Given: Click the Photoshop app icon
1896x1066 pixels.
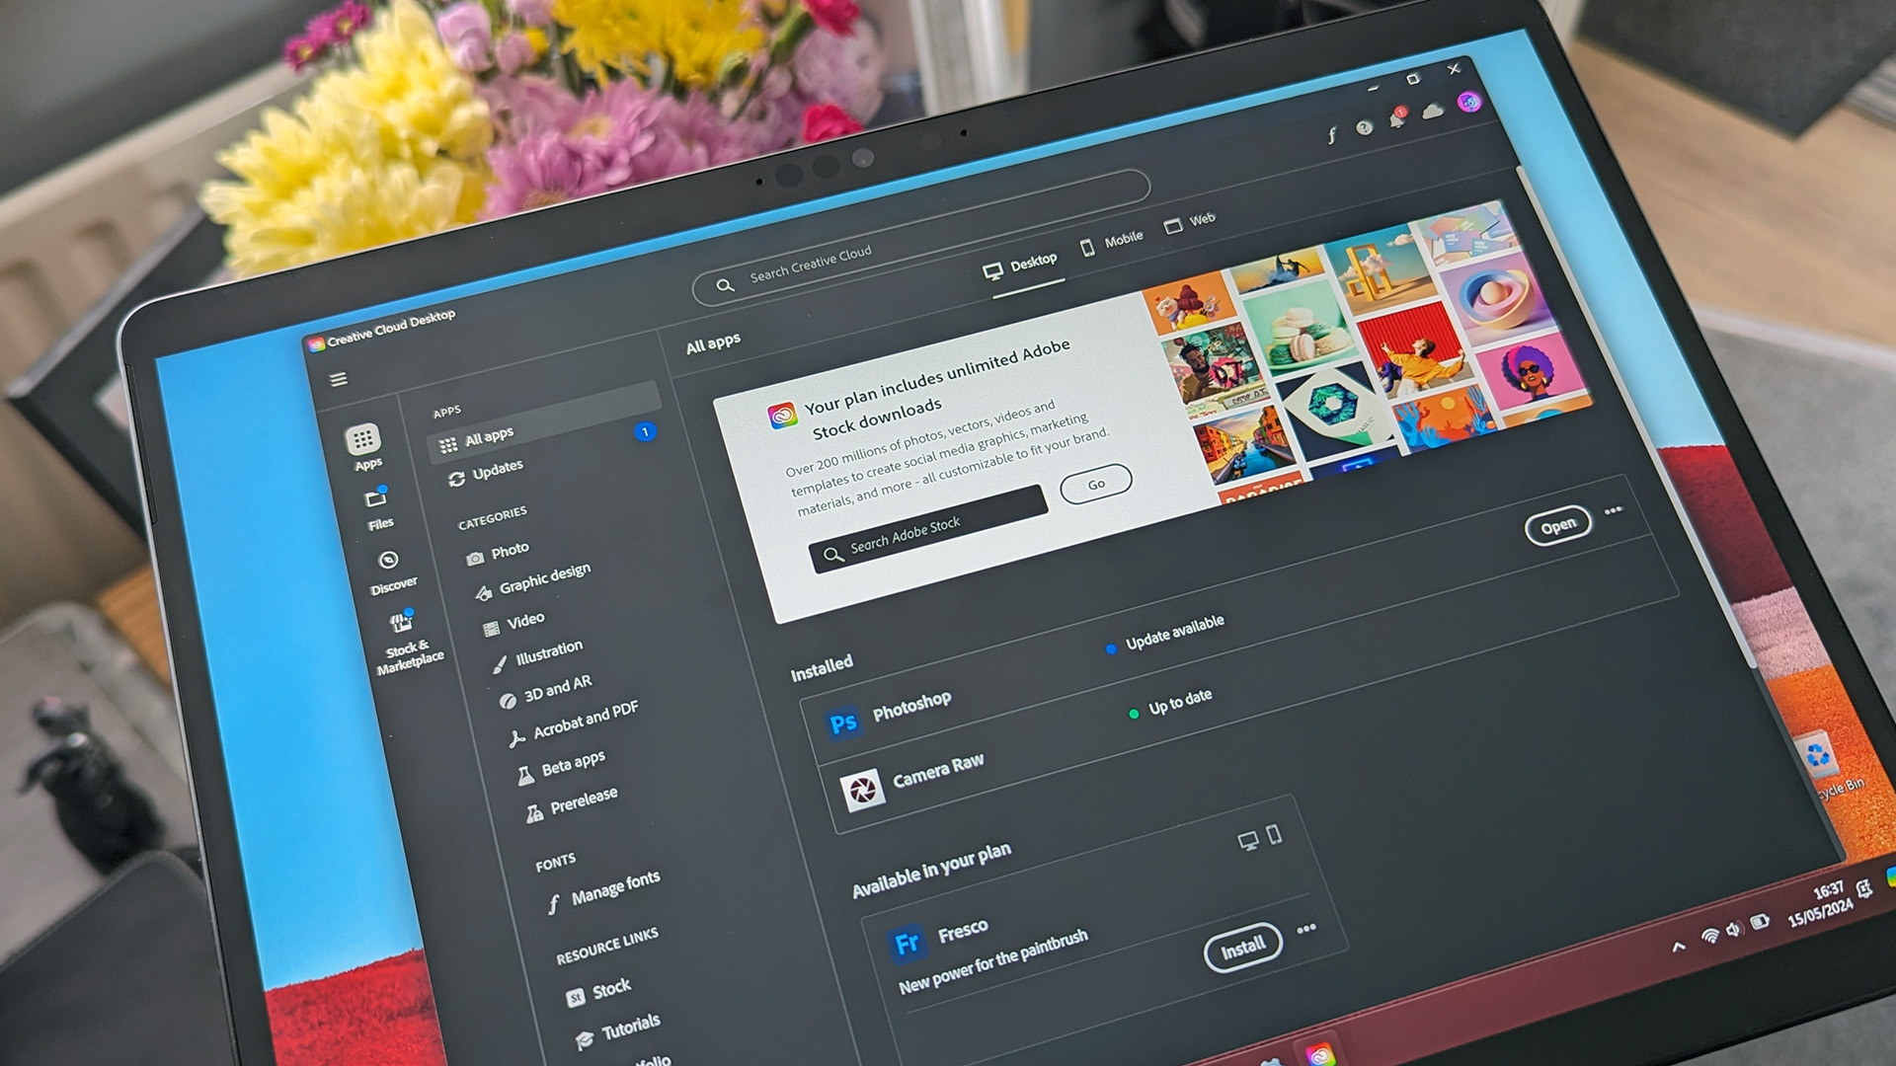Looking at the screenshot, I should coord(842,724).
